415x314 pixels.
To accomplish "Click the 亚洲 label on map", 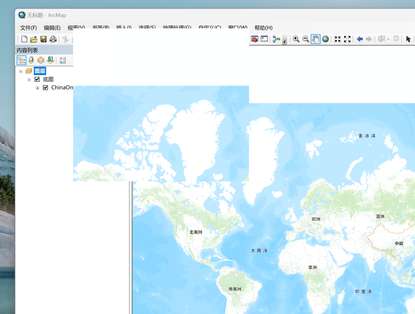I will point(380,216).
